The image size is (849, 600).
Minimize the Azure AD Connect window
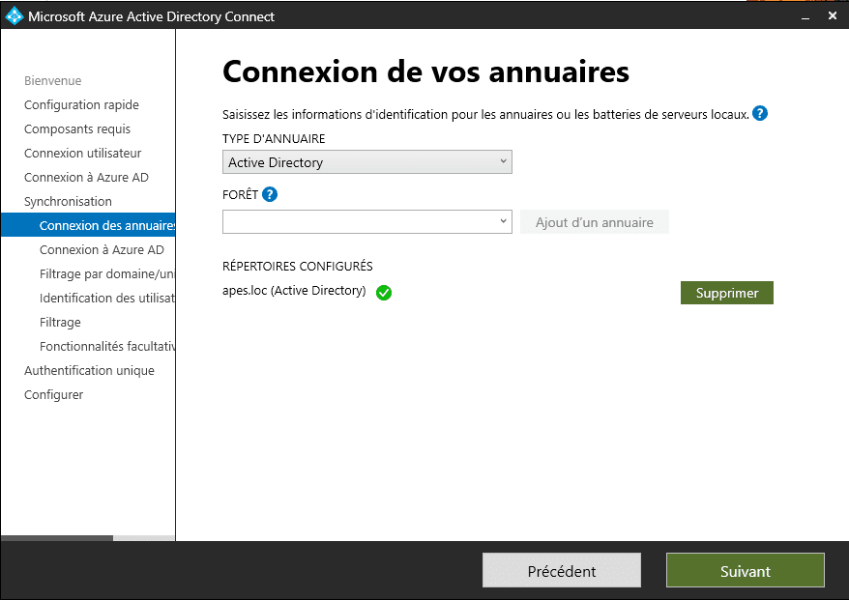pyautogui.click(x=799, y=15)
